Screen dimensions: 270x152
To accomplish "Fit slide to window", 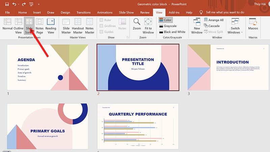I will [148, 26].
